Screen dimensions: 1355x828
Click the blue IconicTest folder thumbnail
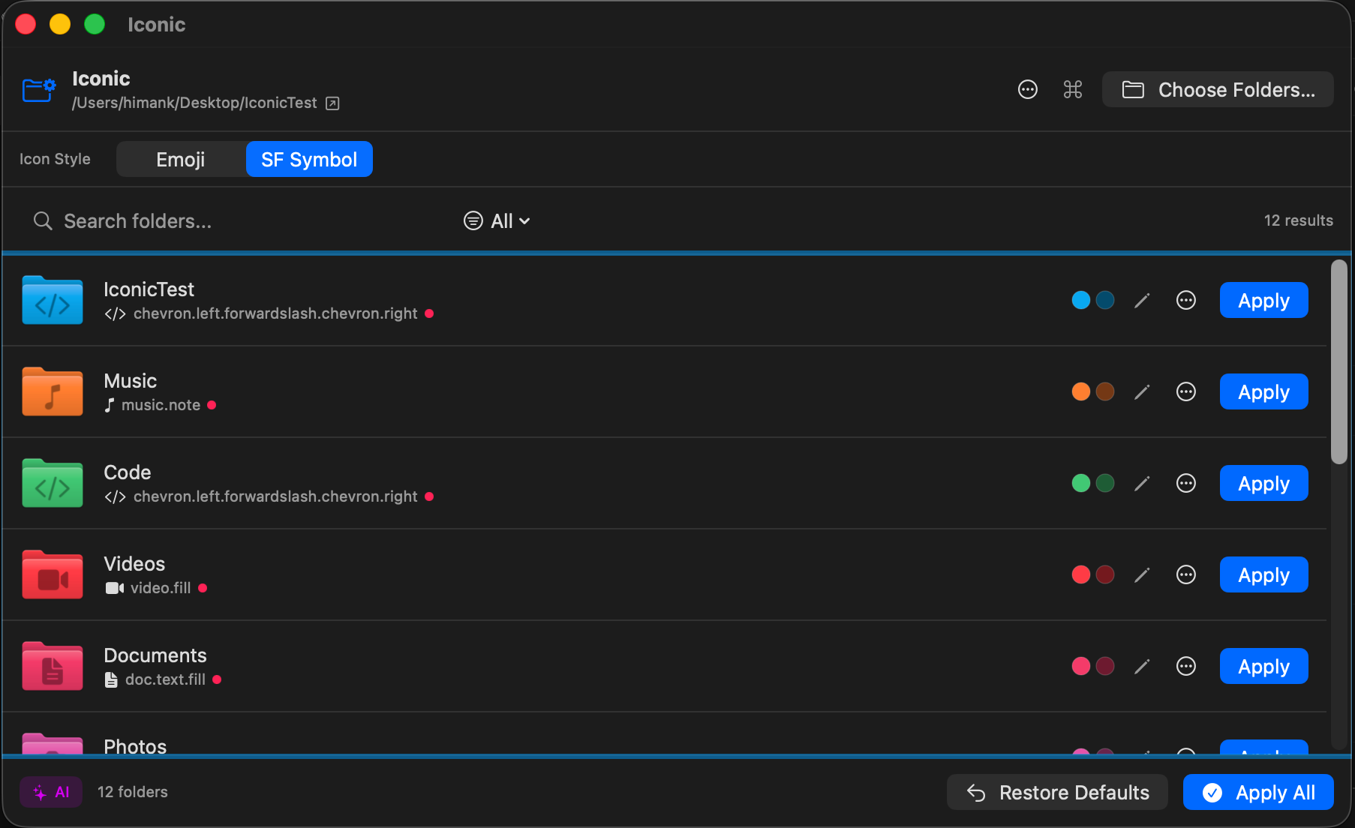[53, 300]
